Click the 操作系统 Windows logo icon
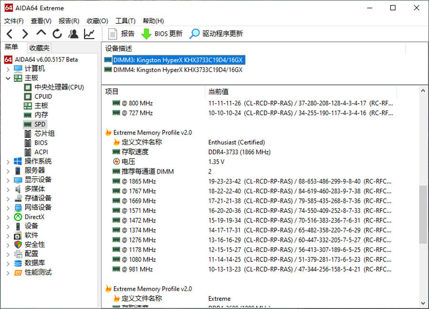Image resolution: width=429 pixels, height=309 pixels. point(18,161)
